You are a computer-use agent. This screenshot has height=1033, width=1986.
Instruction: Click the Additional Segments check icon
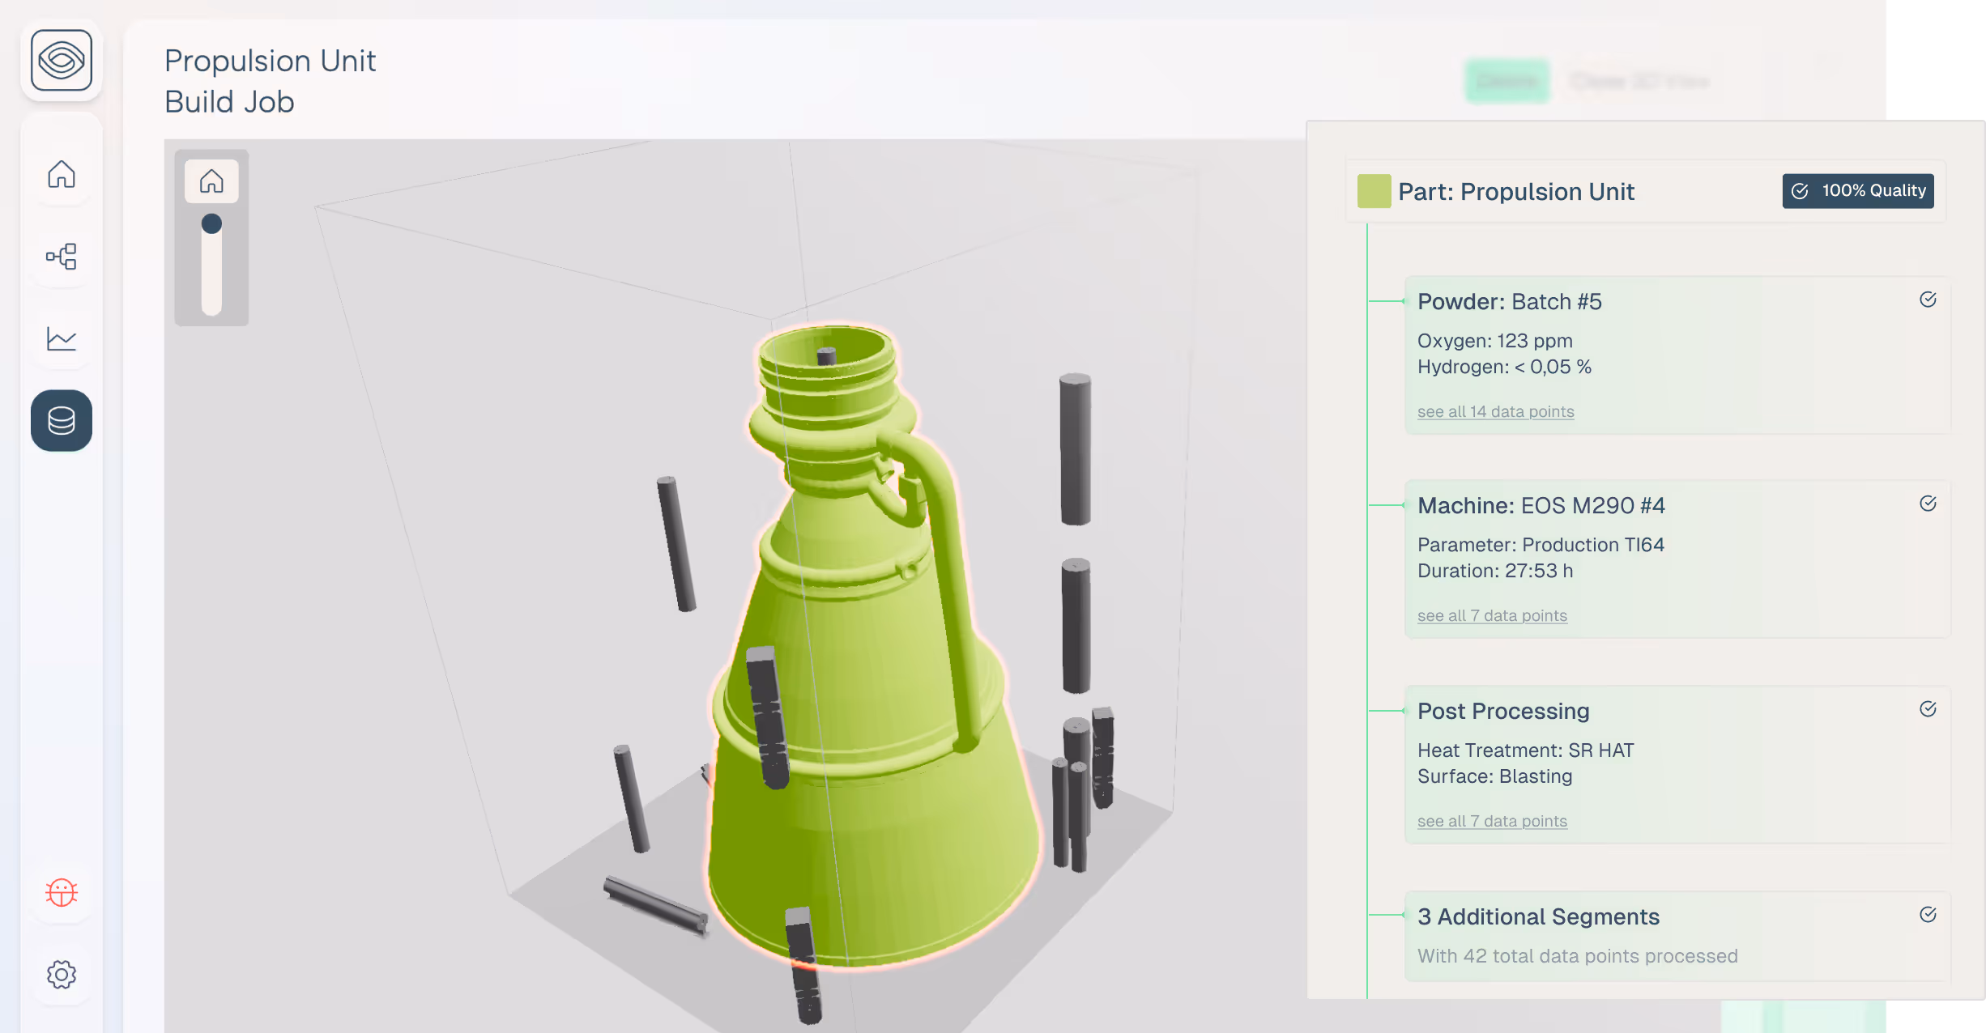click(1928, 915)
